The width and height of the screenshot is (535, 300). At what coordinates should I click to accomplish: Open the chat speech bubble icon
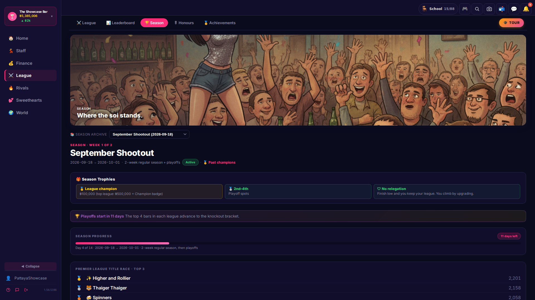(514, 9)
